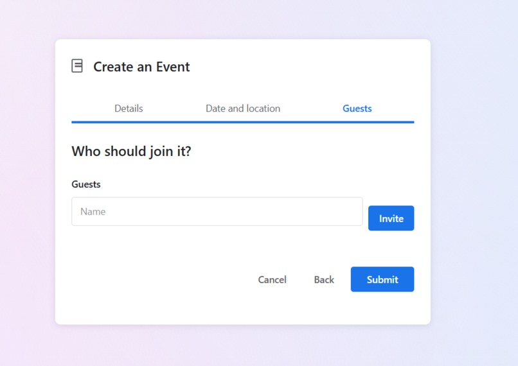The width and height of the screenshot is (518, 366).
Task: Click the progress line under Date and location
Action: tap(243, 122)
